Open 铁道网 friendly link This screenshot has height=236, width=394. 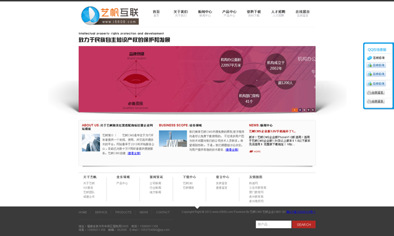[x=253, y=183]
